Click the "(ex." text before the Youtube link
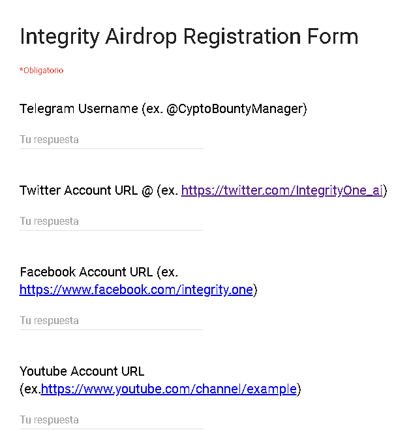Screen dimensions: 411x443 tap(30, 389)
